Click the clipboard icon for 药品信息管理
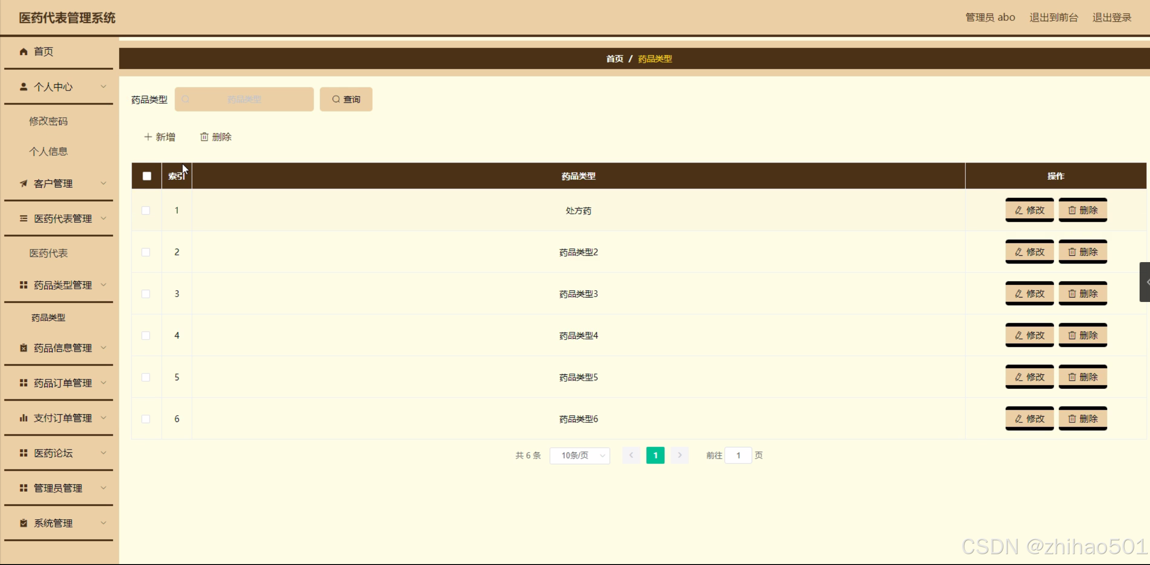1150x565 pixels. click(24, 348)
